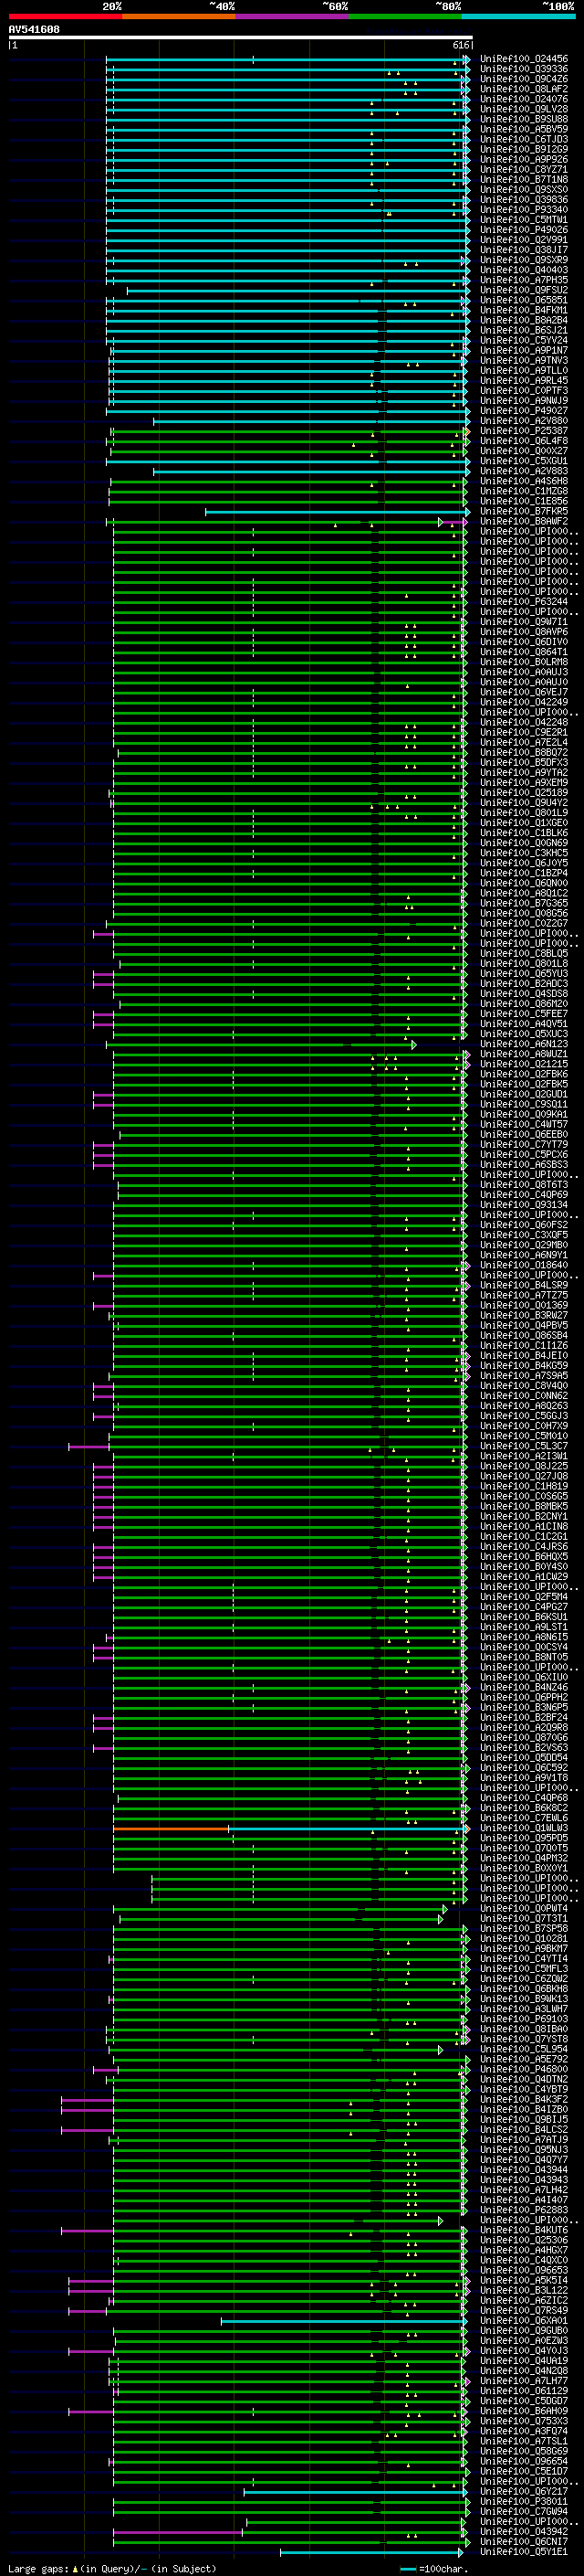This screenshot has height=2576, width=584.
Task: Select hit label UniRef100_B8AWF2
Action: 524,521
